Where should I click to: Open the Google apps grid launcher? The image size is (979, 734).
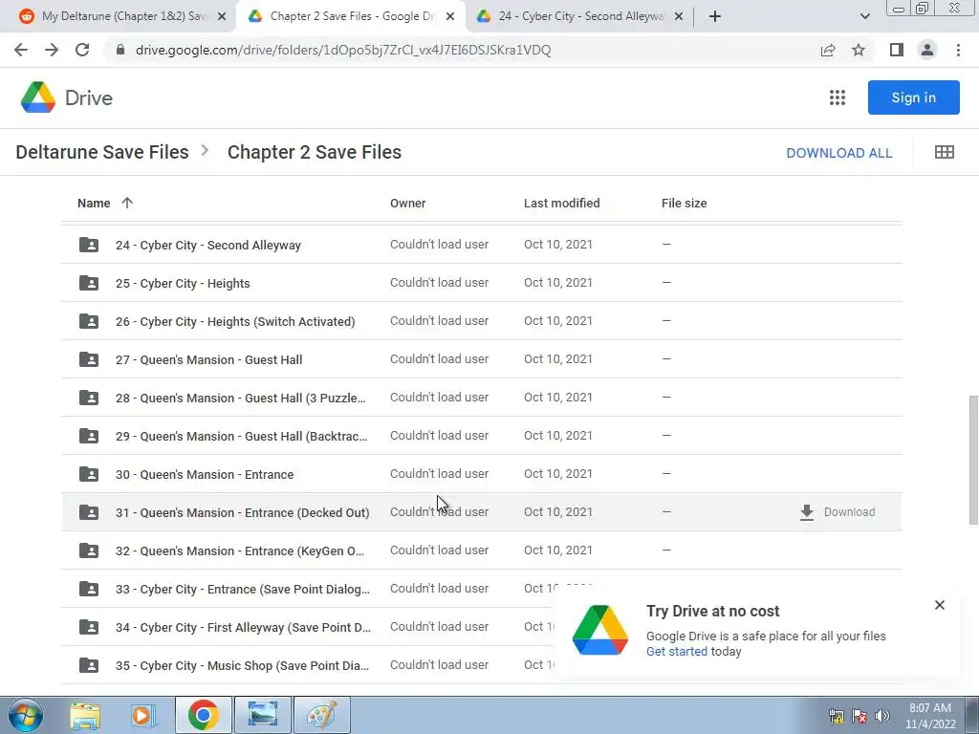tap(838, 97)
